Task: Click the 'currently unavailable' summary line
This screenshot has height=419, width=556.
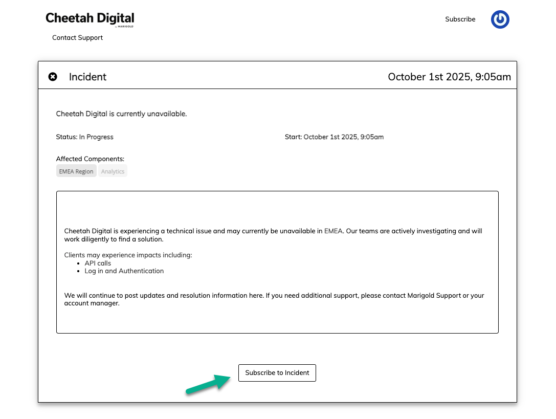Action: [x=121, y=114]
